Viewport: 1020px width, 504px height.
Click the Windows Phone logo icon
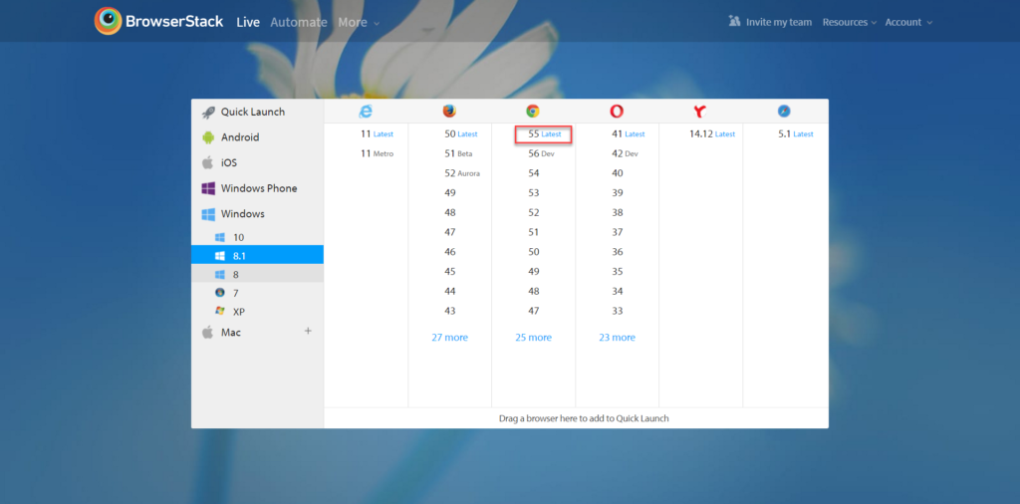pyautogui.click(x=208, y=188)
